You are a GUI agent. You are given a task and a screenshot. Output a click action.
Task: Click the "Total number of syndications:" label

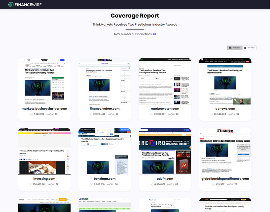(x=133, y=34)
